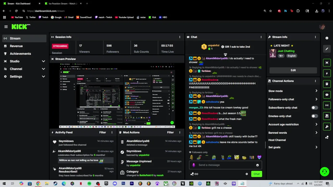This screenshot has width=333, height=187.
Task: Open Account age restriction options
Action: pyautogui.click(x=293, y=124)
